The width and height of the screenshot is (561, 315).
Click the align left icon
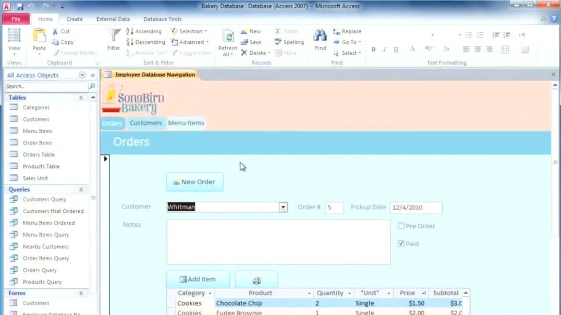click(x=466, y=50)
